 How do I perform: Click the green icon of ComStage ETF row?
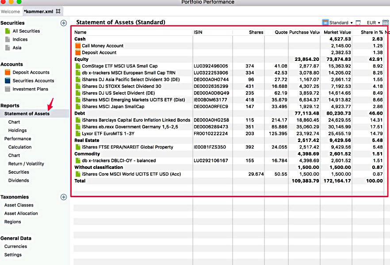pyautogui.click(x=78, y=66)
